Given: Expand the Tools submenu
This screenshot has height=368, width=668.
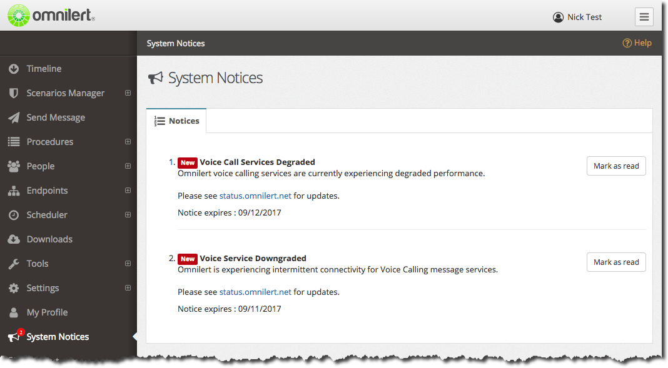Looking at the screenshot, I should 128,263.
